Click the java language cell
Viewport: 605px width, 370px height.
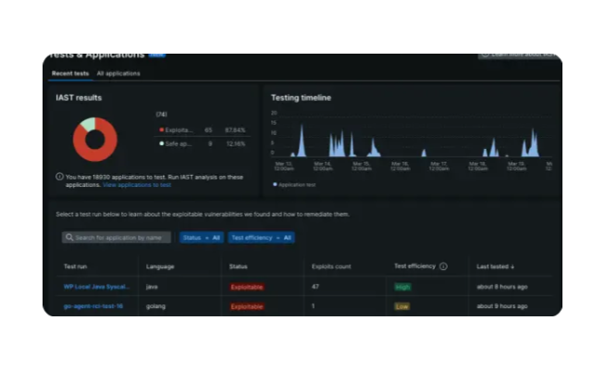click(152, 287)
